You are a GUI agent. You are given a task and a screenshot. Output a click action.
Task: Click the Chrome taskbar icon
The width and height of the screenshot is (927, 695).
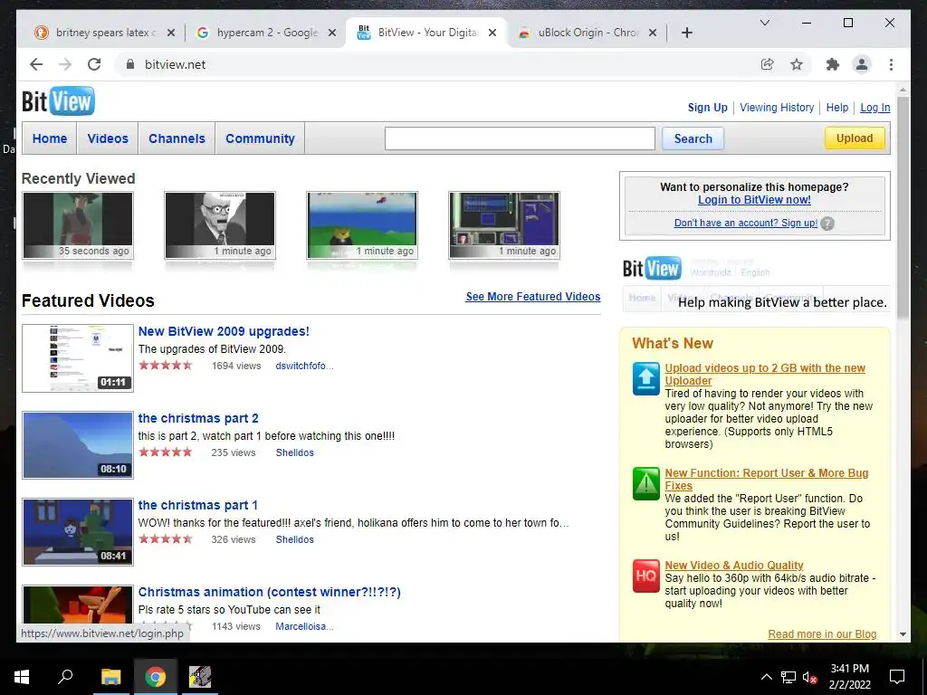pos(156,677)
